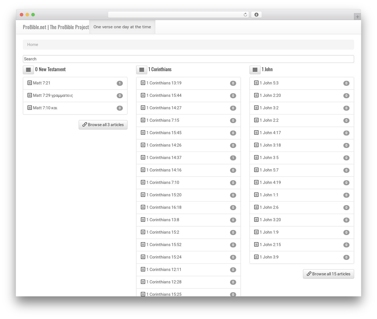Open 1 Corinthians 13:8 article
This screenshot has height=319, width=377.
pyautogui.click(x=188, y=220)
